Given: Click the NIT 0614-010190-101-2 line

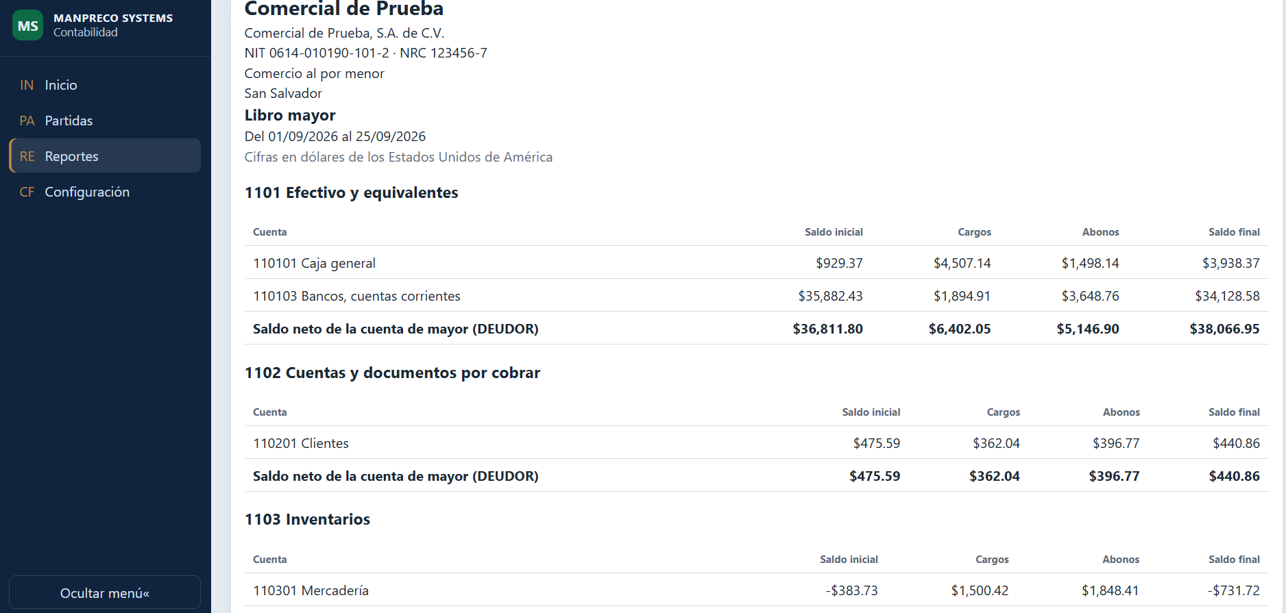Looking at the screenshot, I should point(366,53).
